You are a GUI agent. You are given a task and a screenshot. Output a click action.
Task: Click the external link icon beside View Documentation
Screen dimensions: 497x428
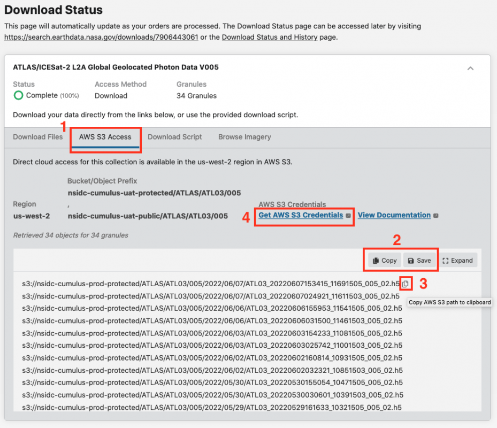[x=435, y=215]
